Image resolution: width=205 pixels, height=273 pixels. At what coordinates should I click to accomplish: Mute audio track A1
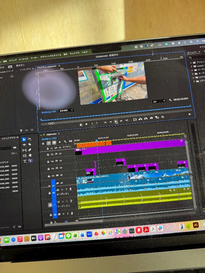pos(62,189)
